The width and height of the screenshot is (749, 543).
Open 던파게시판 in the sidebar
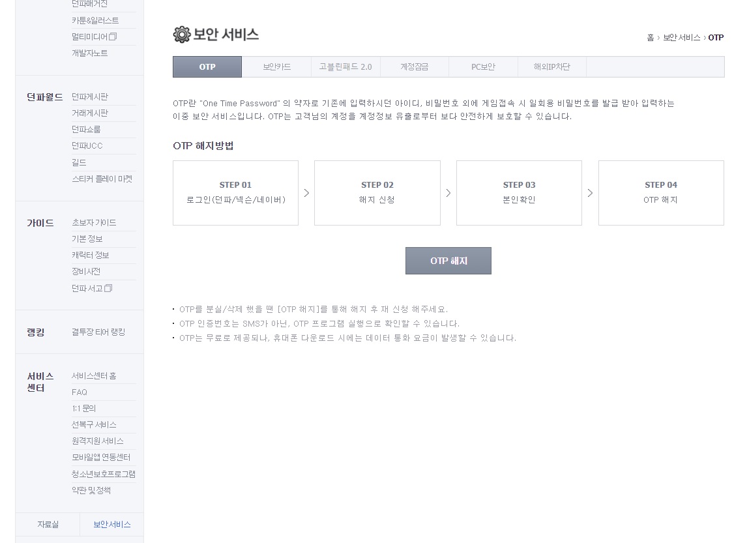[x=90, y=97]
